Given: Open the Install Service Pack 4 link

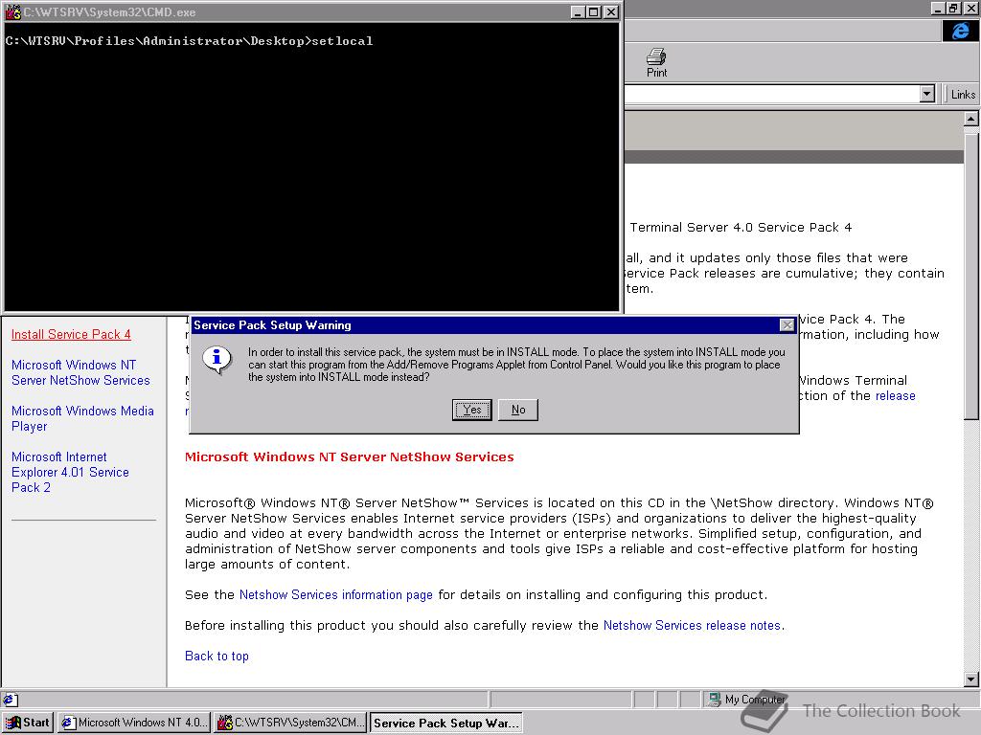Looking at the screenshot, I should 71,334.
